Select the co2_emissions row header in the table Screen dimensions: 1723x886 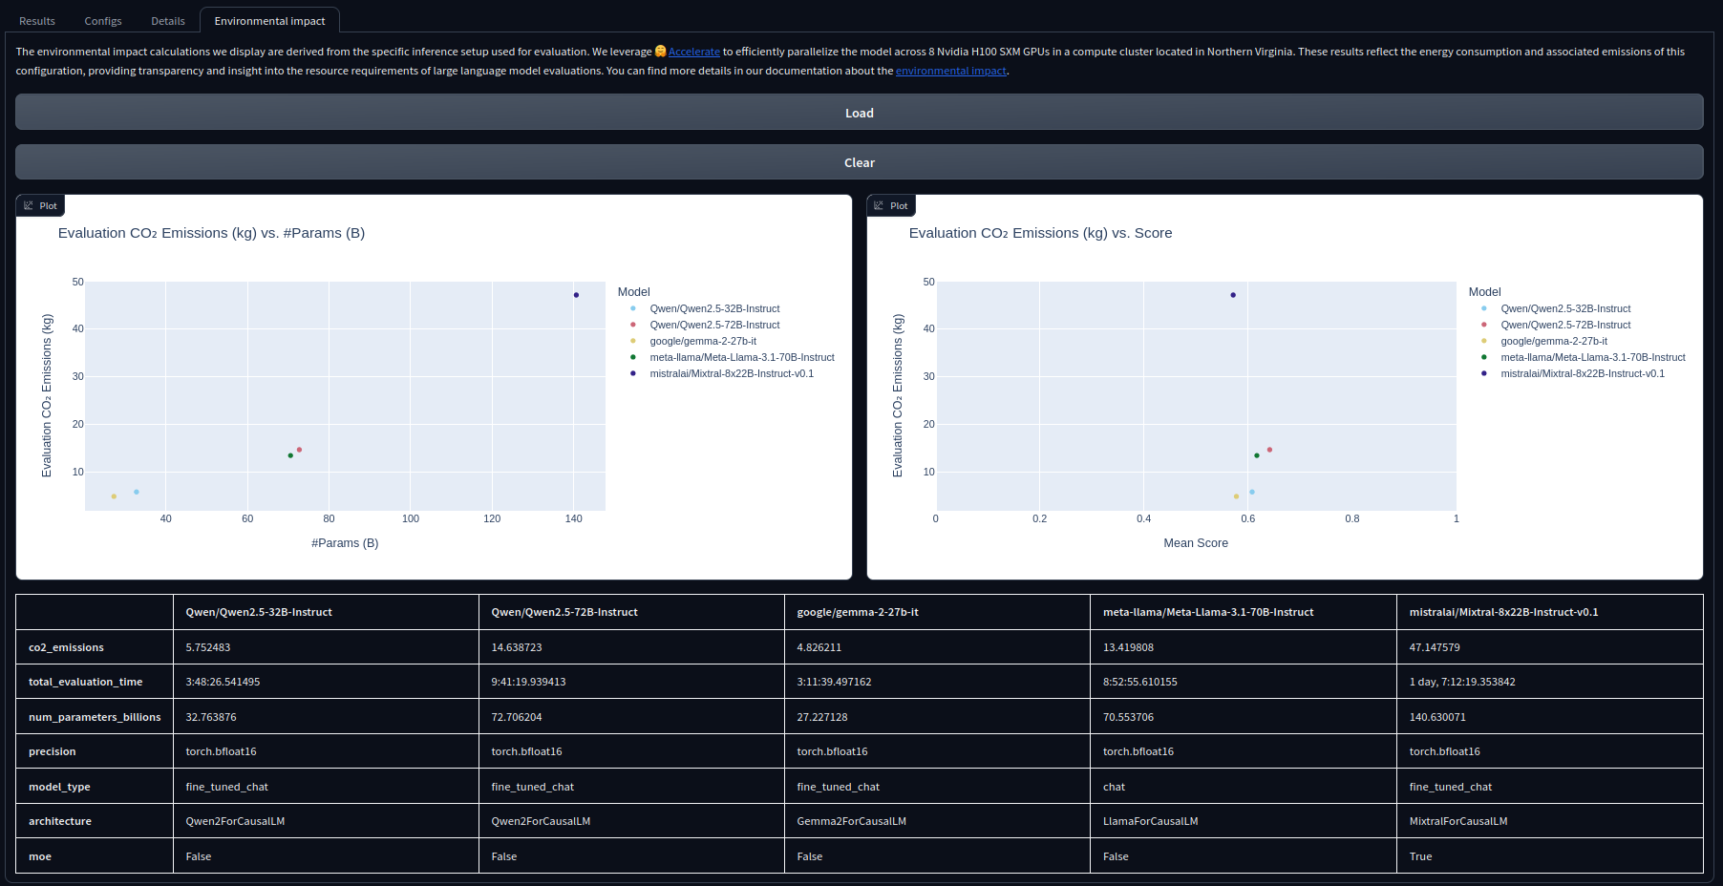pyautogui.click(x=66, y=647)
